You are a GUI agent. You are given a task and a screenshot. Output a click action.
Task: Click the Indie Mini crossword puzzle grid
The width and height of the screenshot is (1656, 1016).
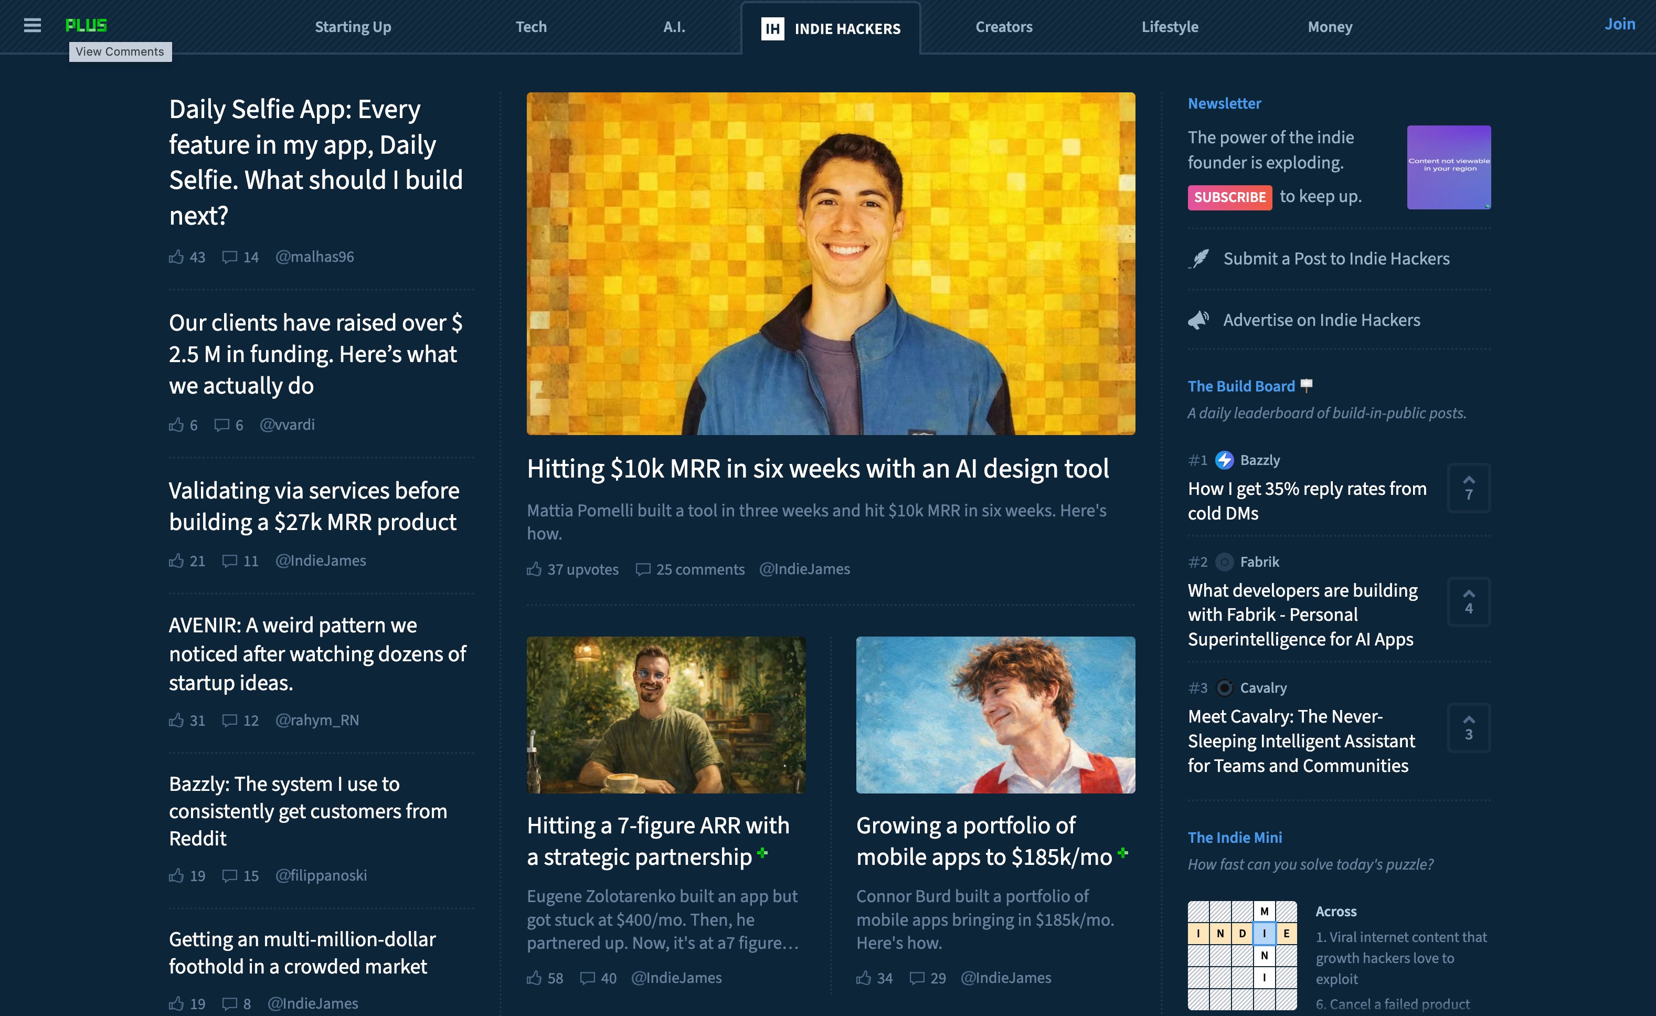pos(1242,956)
